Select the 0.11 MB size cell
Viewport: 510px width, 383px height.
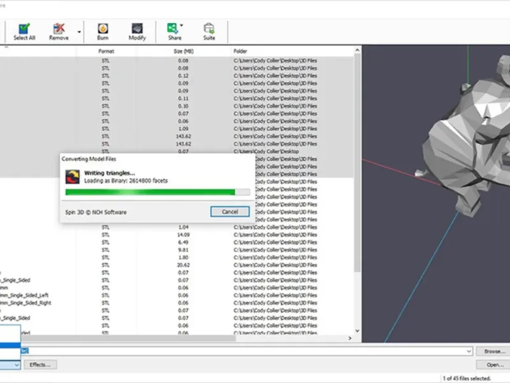(x=184, y=98)
